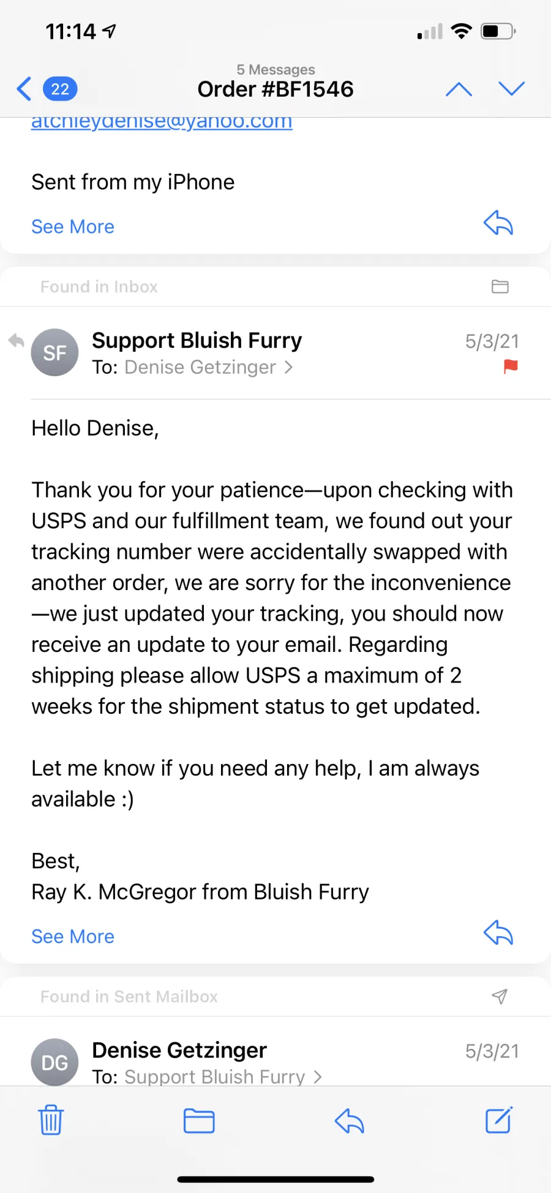Expand recipient Support Bluish Furry details
This screenshot has height=1193, width=551.
pyautogui.click(x=223, y=1077)
